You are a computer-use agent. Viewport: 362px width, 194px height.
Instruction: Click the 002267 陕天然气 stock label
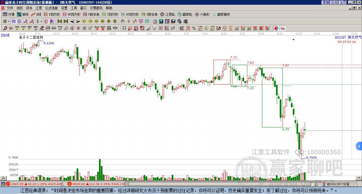point(348,37)
